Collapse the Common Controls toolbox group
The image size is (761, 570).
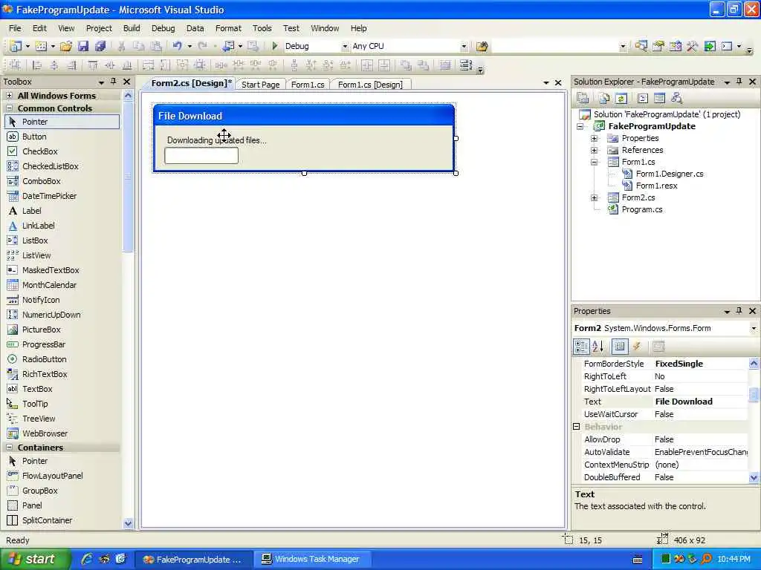[x=9, y=108]
